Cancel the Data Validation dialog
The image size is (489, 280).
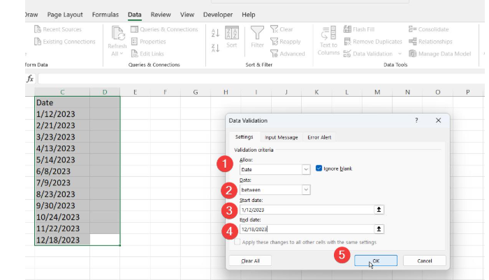pos(425,260)
